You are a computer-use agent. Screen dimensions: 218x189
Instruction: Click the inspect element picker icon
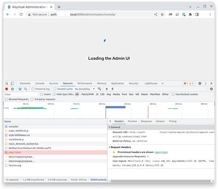click(6, 83)
